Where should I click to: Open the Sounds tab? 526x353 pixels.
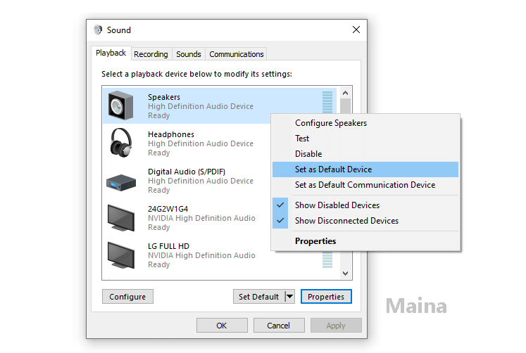[x=189, y=54]
